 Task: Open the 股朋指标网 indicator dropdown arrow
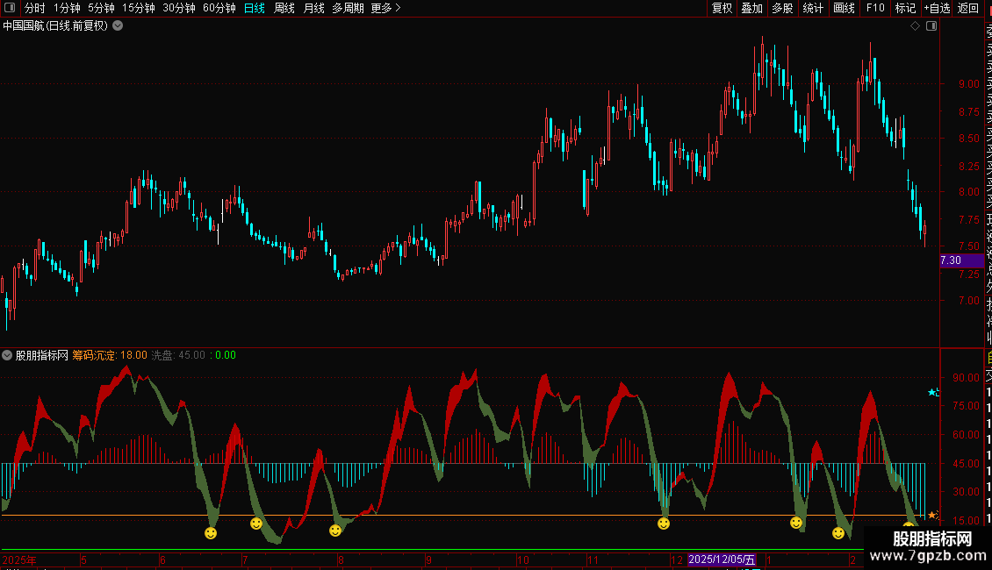click(7, 355)
